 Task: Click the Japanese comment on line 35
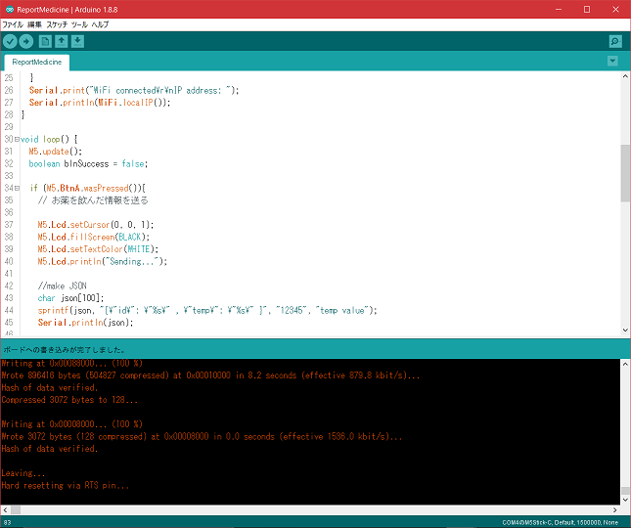[93, 200]
